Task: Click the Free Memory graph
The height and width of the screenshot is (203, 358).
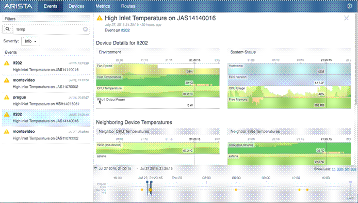Action: pos(289,103)
